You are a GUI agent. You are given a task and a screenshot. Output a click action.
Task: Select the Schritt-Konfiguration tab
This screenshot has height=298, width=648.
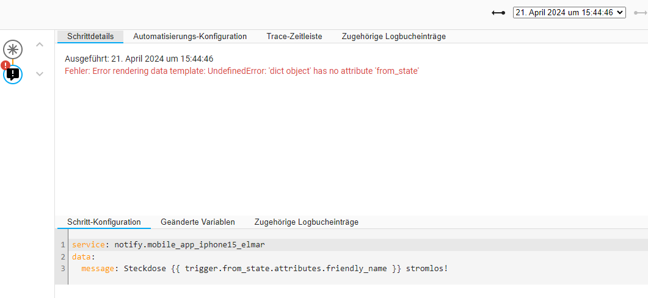point(104,222)
